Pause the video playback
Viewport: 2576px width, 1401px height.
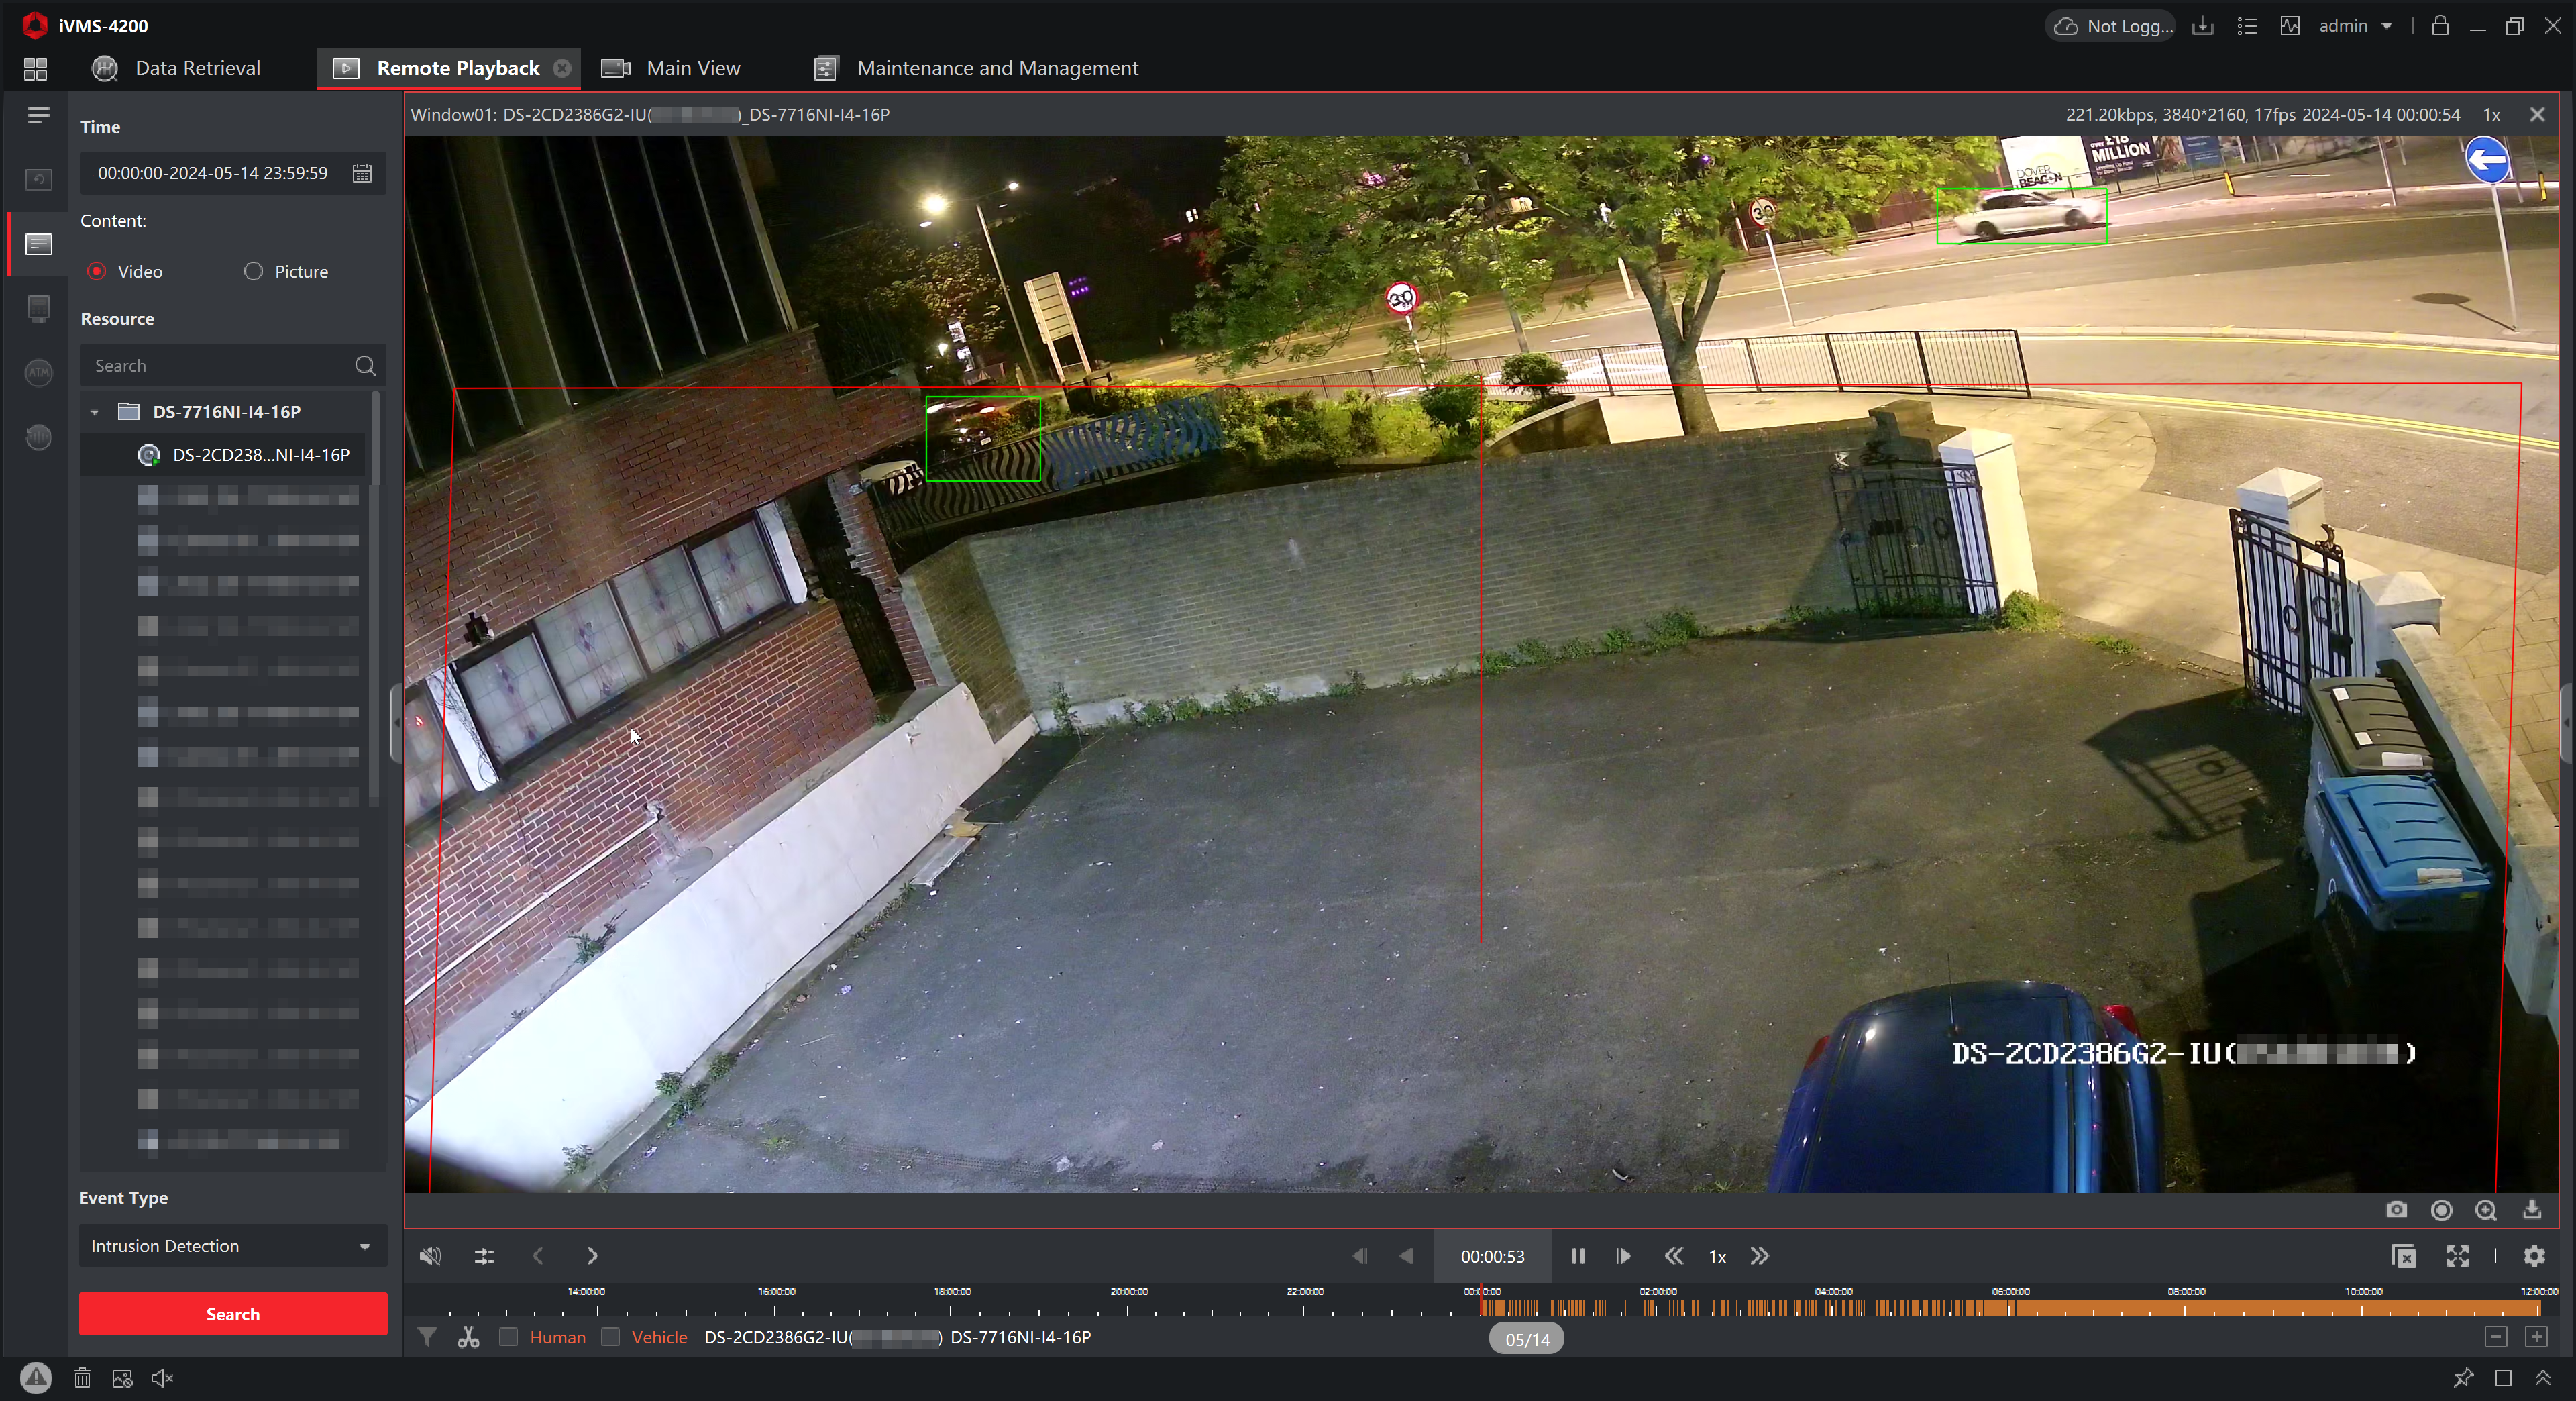(x=1578, y=1256)
